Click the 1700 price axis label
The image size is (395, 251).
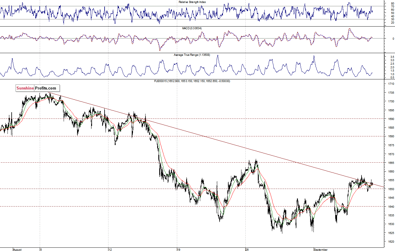pyautogui.click(x=391, y=101)
